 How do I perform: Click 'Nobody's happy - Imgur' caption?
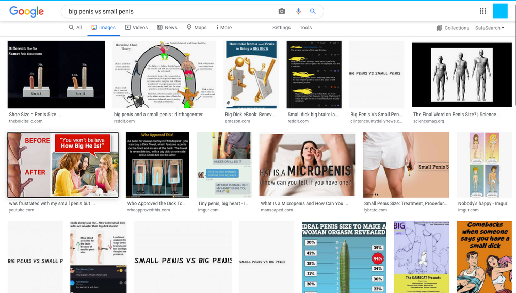[483, 204]
